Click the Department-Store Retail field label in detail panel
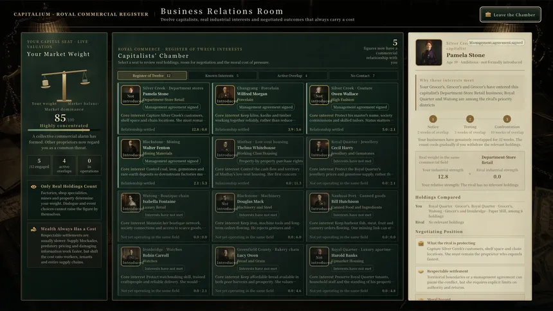Image resolution: width=553 pixels, height=311 pixels. [498, 160]
